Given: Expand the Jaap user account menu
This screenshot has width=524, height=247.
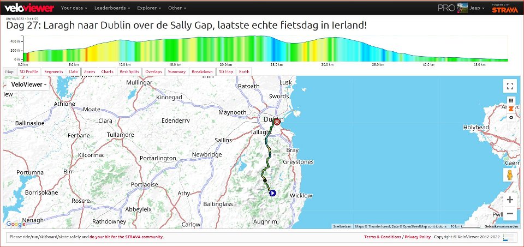Looking at the screenshot, I should pos(478,8).
